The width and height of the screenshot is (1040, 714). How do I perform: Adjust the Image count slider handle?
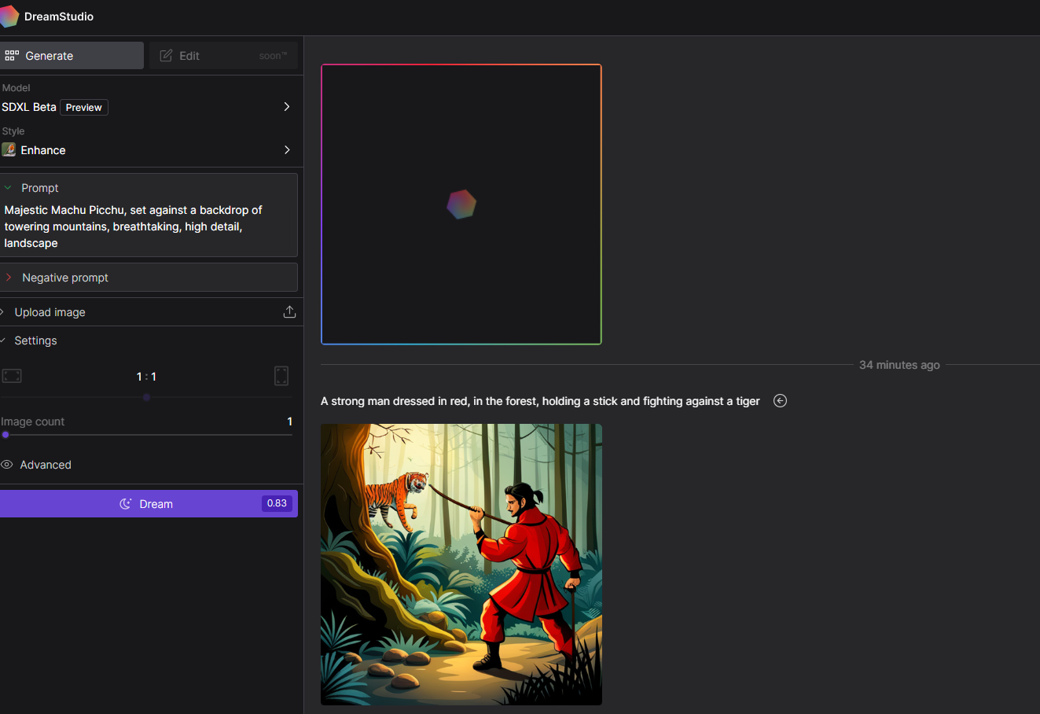(6, 435)
